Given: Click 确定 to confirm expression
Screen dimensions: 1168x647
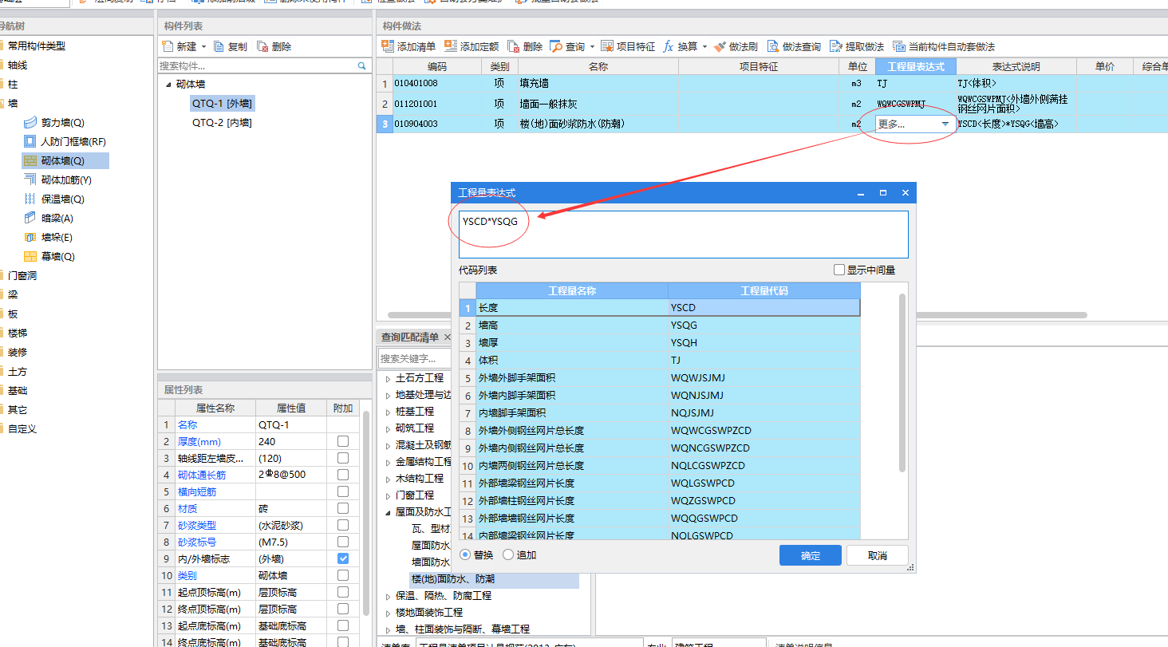Looking at the screenshot, I should coord(811,555).
